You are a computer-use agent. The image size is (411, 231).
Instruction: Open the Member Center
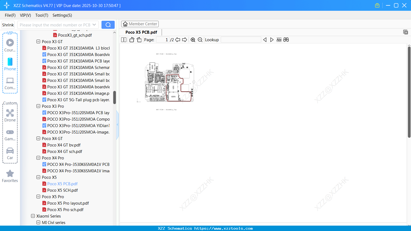[140, 24]
